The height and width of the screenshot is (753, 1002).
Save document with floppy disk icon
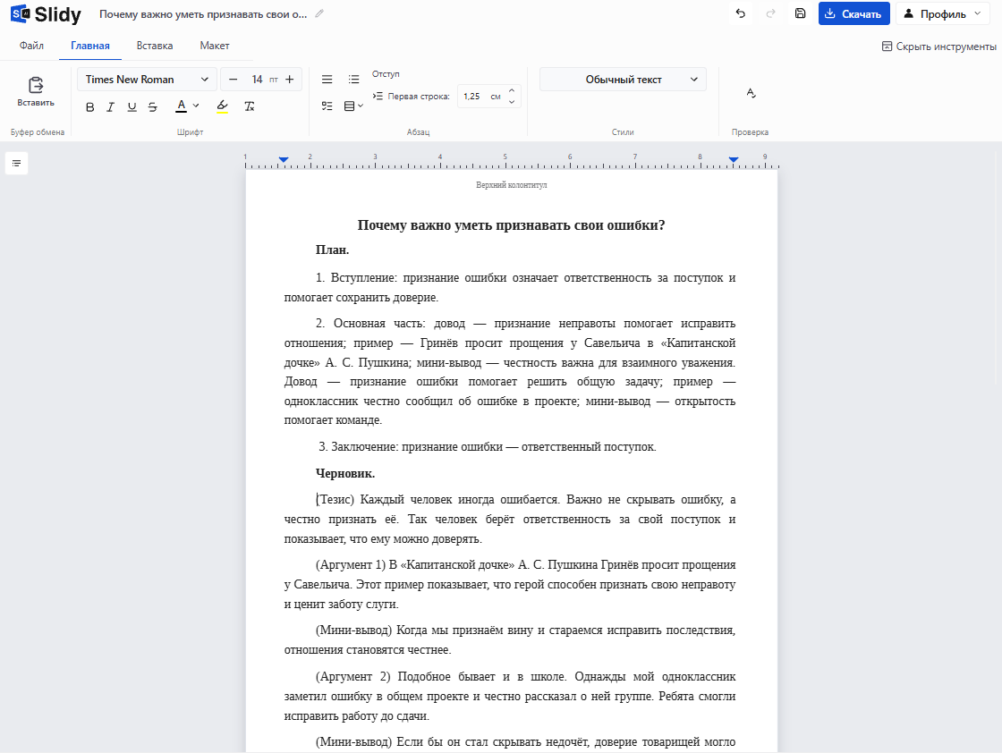pyautogui.click(x=800, y=13)
